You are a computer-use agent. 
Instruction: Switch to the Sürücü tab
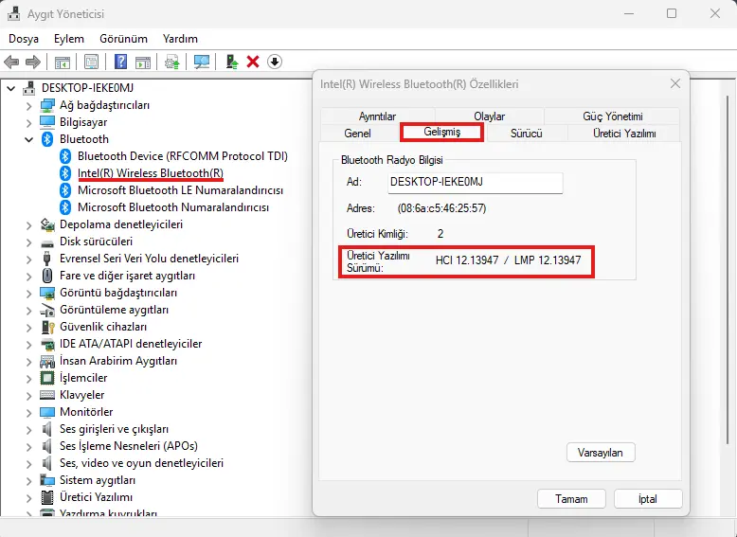tap(527, 134)
